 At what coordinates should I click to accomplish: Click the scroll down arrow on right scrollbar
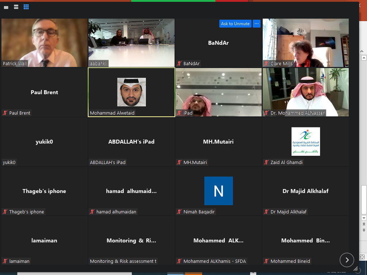pos(364,218)
